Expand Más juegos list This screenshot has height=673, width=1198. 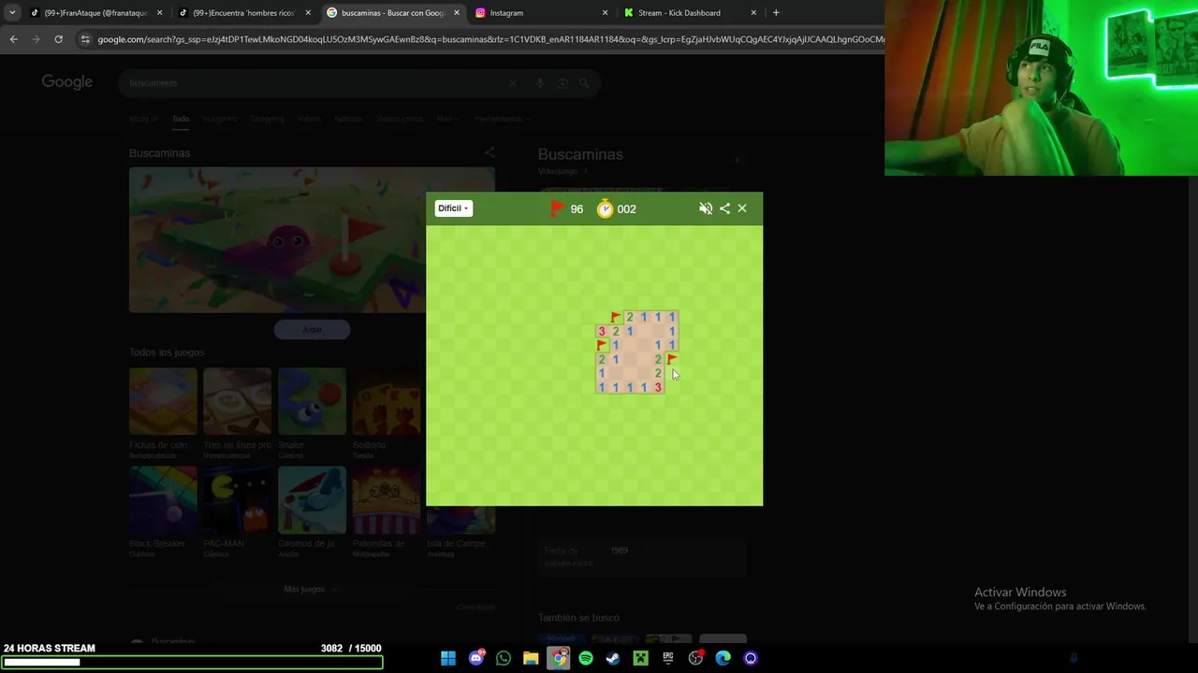[311, 589]
